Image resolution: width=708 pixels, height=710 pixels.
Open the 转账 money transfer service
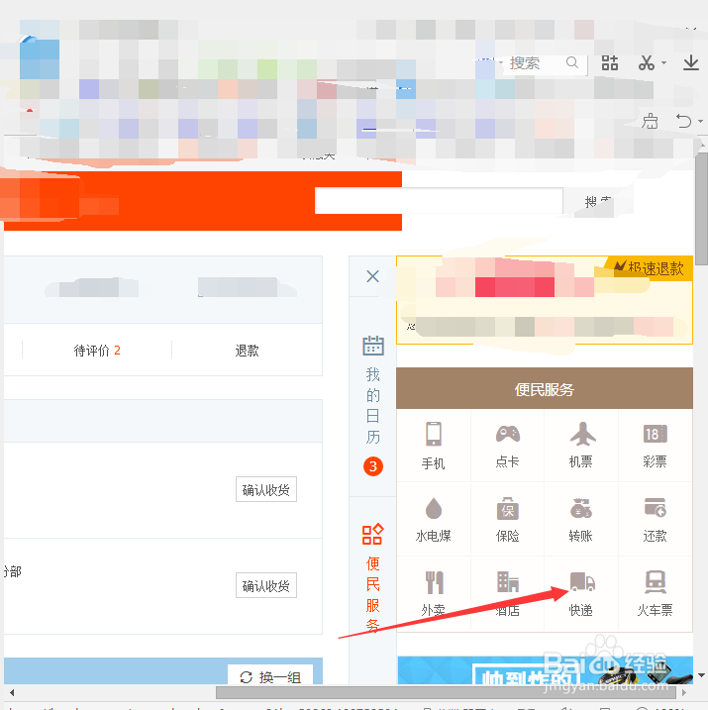[581, 520]
